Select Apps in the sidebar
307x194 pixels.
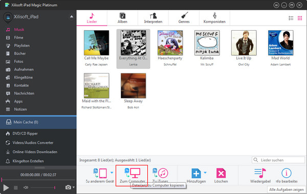pos(18,102)
